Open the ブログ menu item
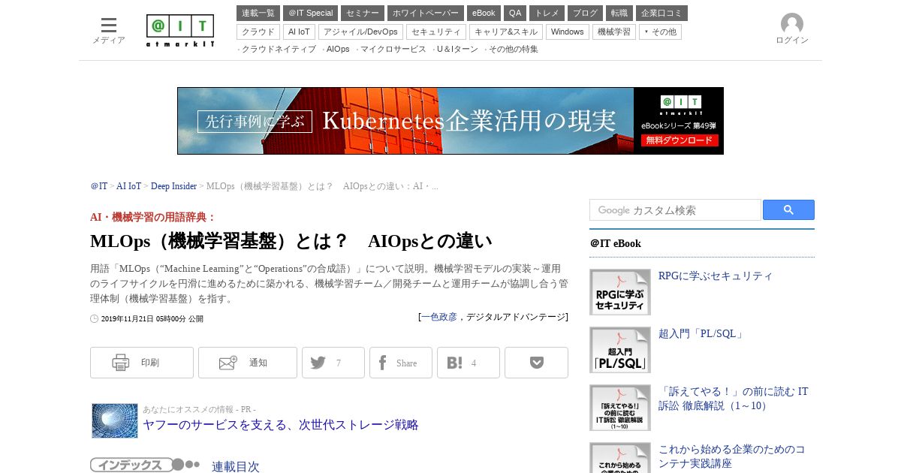The height and width of the screenshot is (473, 901). tap(585, 13)
